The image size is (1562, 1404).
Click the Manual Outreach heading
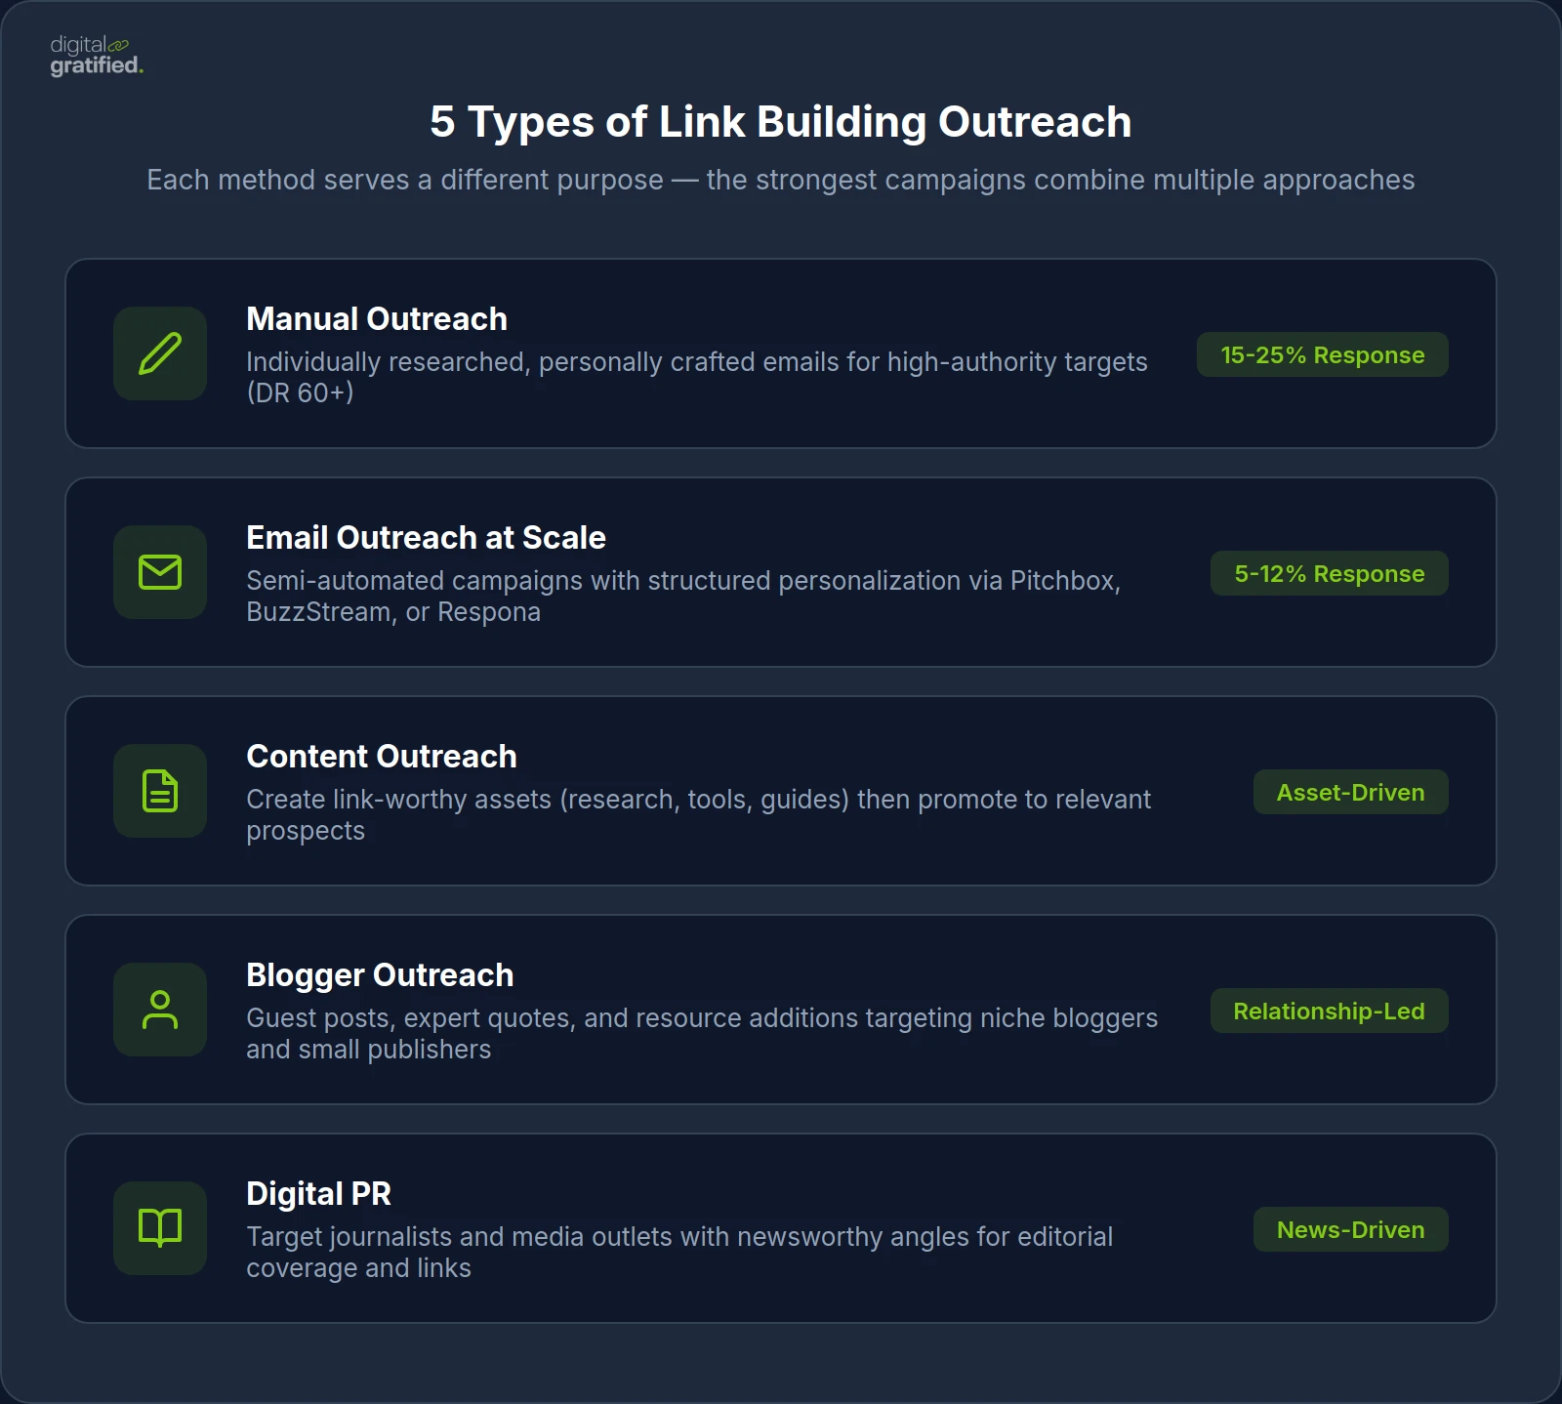pyautogui.click(x=377, y=318)
